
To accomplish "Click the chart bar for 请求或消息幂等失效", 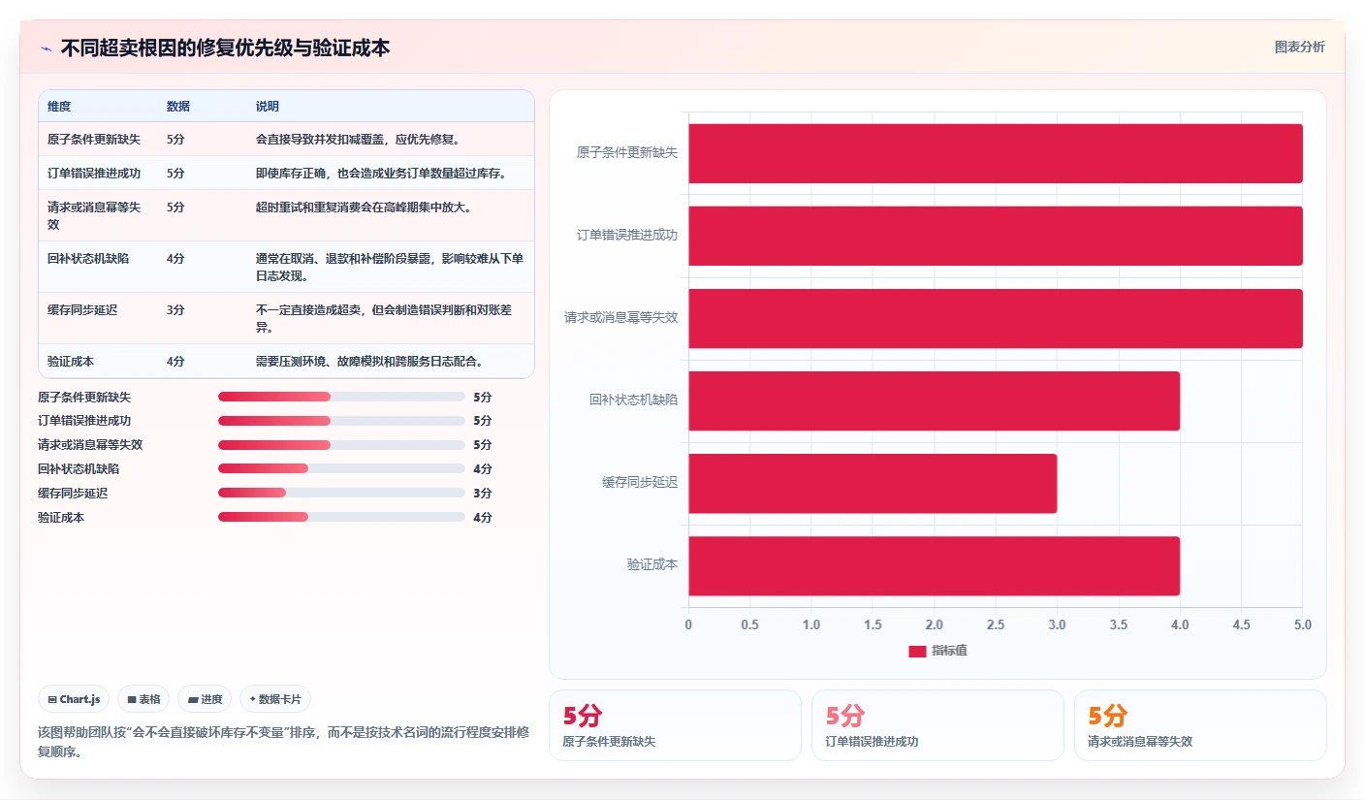I will (x=996, y=318).
